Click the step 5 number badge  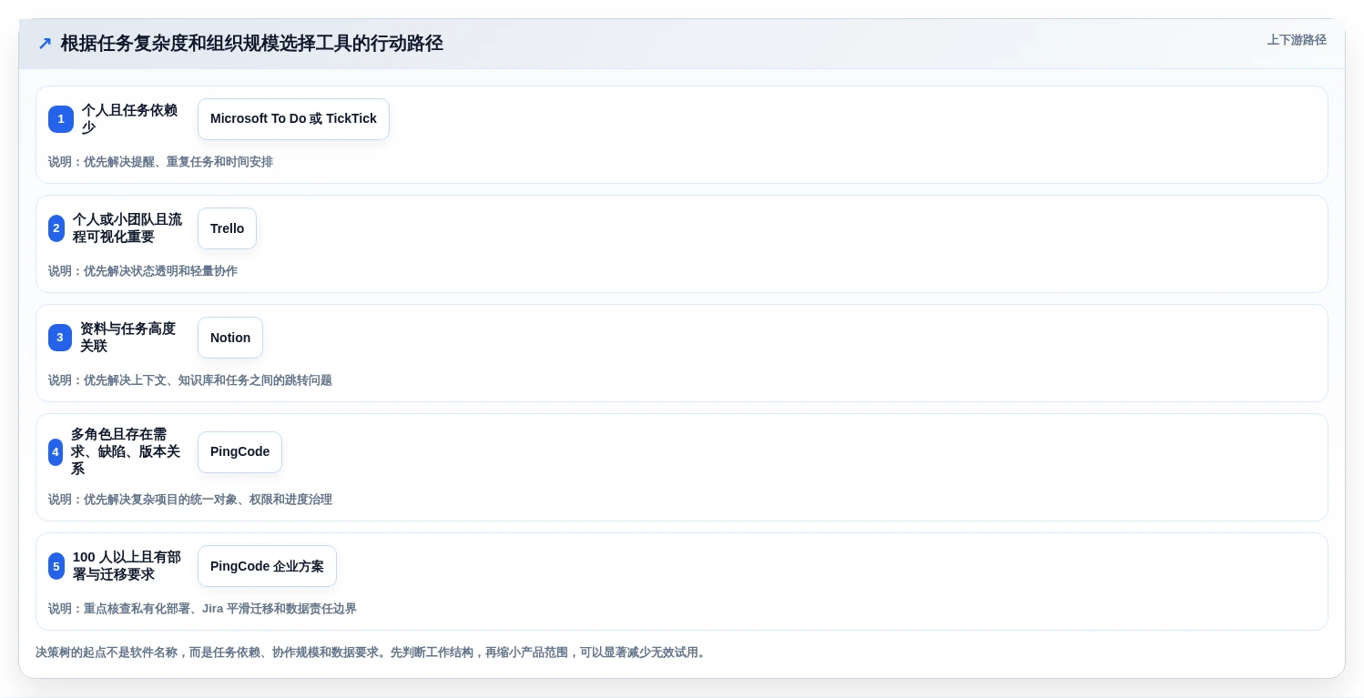[56, 566]
